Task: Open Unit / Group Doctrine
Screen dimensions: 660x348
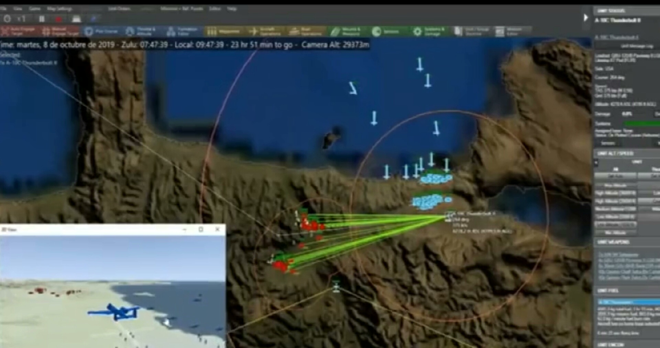Action: [472, 31]
